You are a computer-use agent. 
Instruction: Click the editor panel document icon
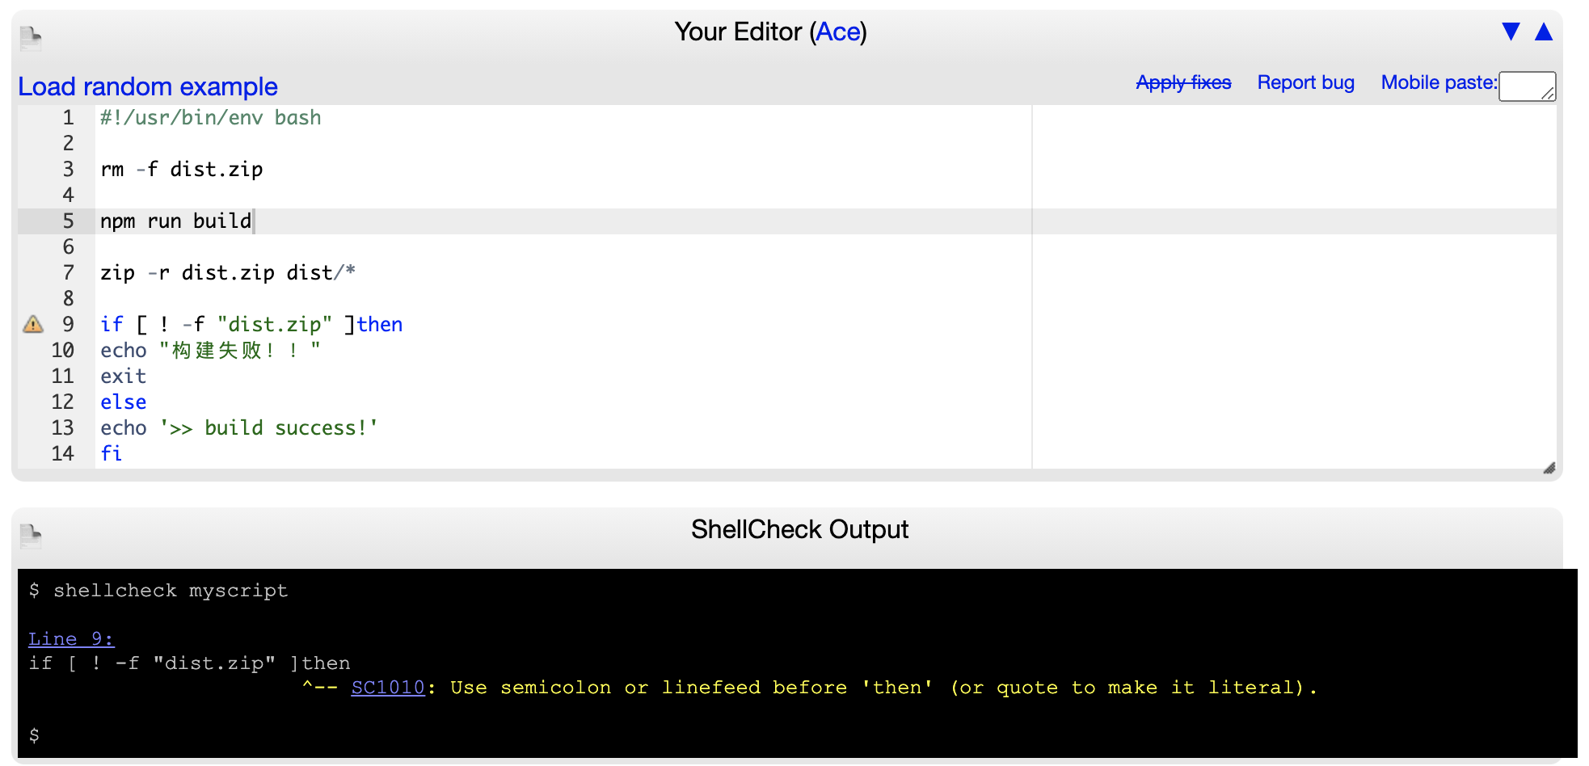point(31,38)
